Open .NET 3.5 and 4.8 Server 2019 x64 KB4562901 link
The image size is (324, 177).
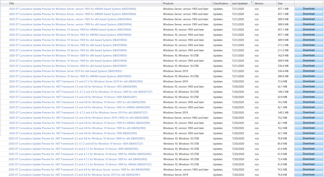[75, 175]
